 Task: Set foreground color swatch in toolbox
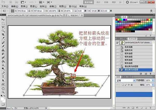click(2, 99)
